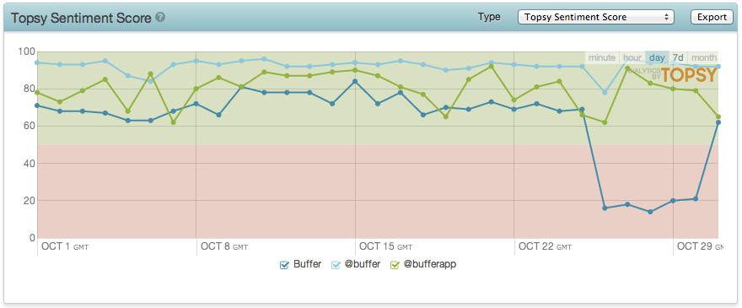Click the OCT 1 GMT axis label
The image size is (742, 308).
tap(65, 246)
